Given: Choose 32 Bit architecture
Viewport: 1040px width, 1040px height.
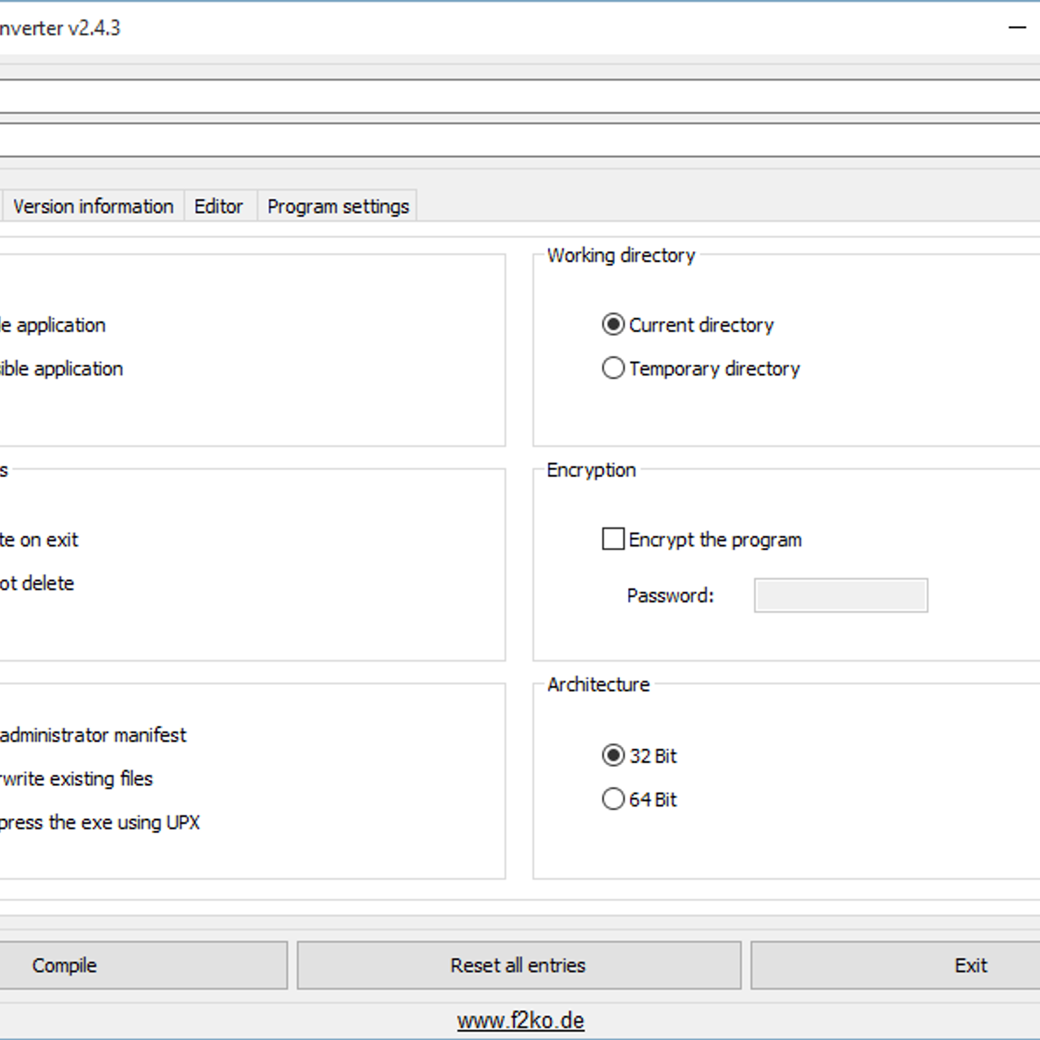Looking at the screenshot, I should [639, 755].
